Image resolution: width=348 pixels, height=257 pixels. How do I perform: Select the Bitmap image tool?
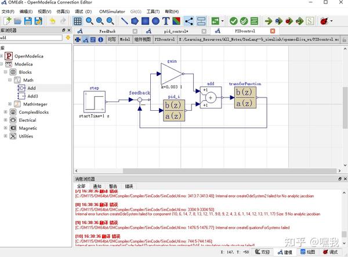(x=176, y=21)
